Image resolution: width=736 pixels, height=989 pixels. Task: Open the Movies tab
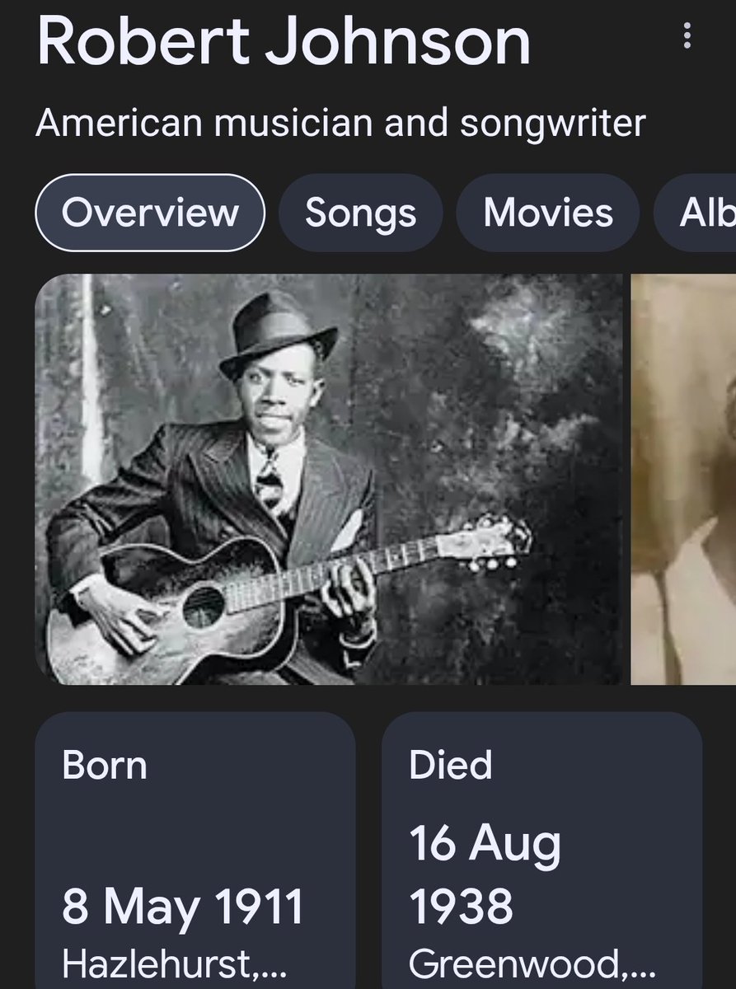tap(548, 213)
